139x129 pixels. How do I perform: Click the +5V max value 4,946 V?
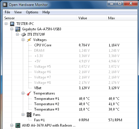coord(114,61)
